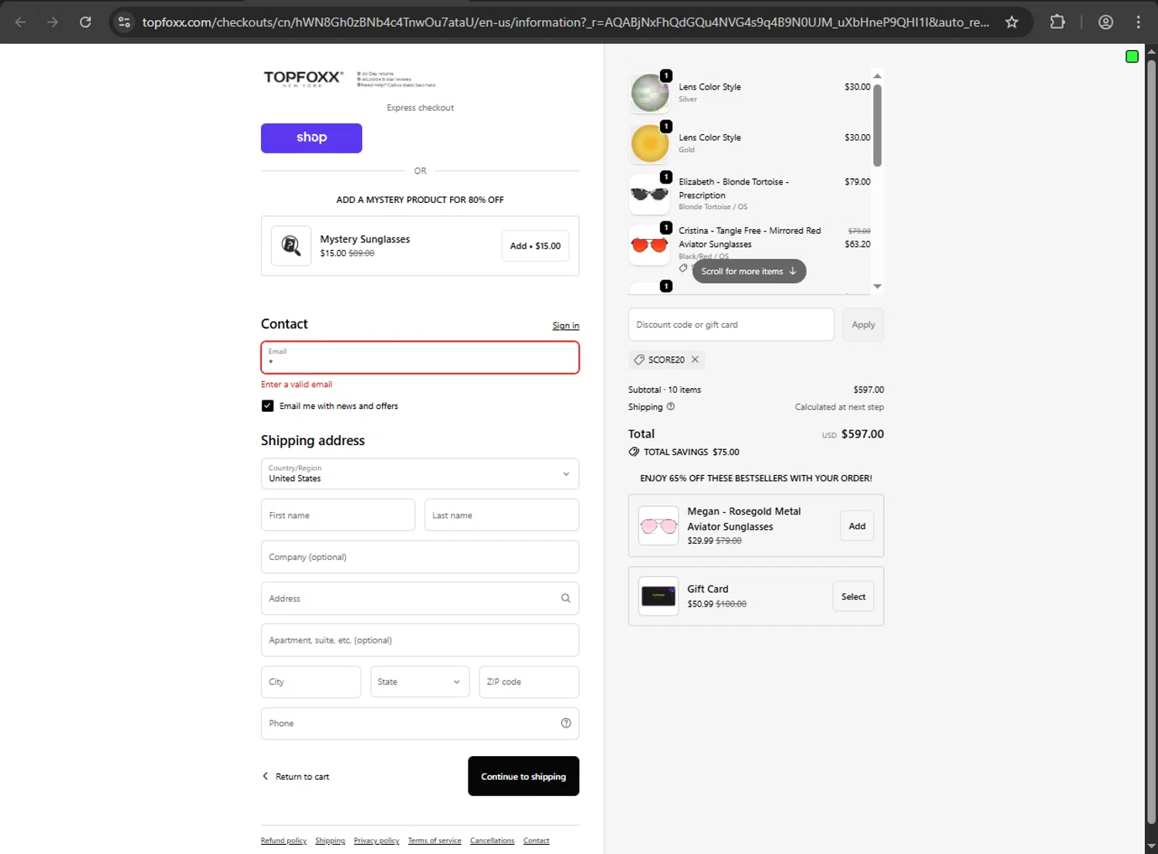
Task: Reload the page with browser refresh icon
Action: click(86, 22)
